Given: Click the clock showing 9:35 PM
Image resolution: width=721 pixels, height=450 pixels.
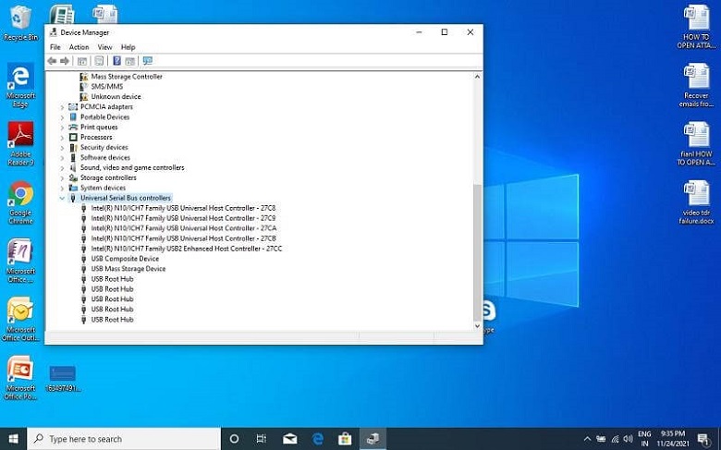Looking at the screenshot, I should pyautogui.click(x=673, y=439).
